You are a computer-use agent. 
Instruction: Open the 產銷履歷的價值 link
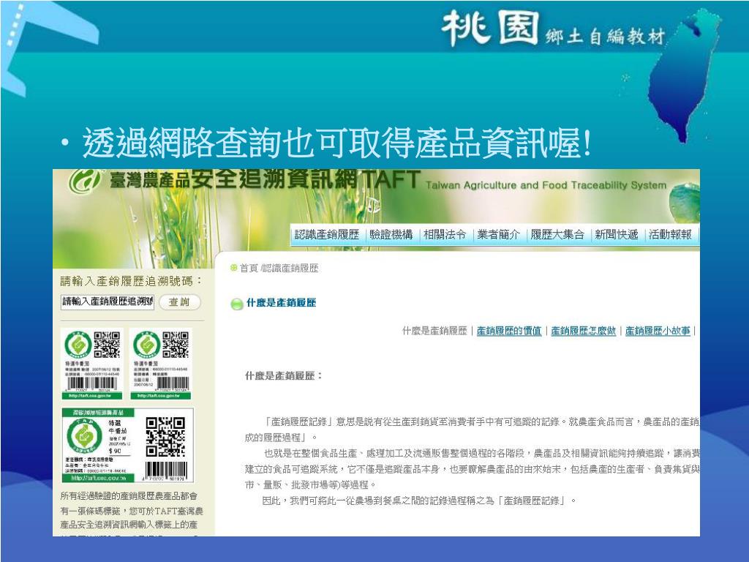(509, 331)
